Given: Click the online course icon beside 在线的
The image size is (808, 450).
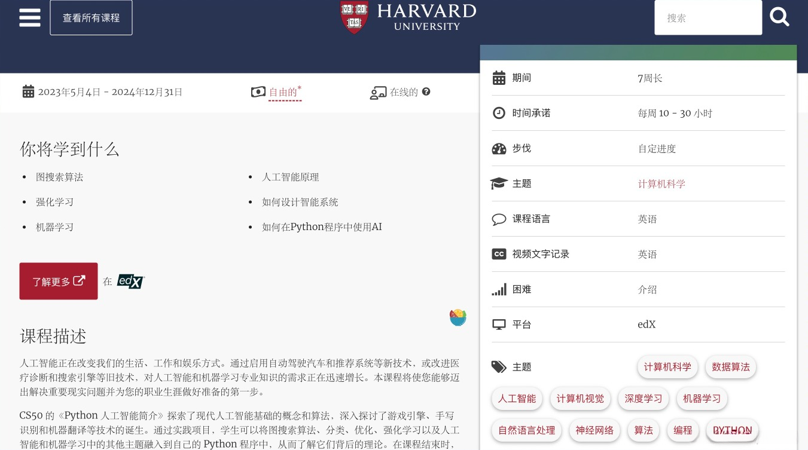Looking at the screenshot, I should [378, 93].
